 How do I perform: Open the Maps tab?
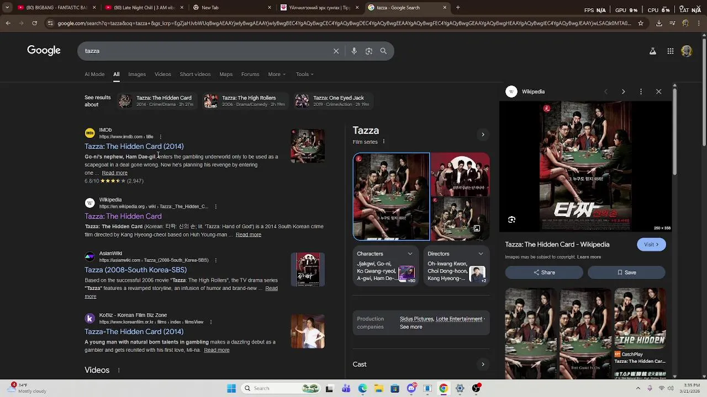point(226,74)
